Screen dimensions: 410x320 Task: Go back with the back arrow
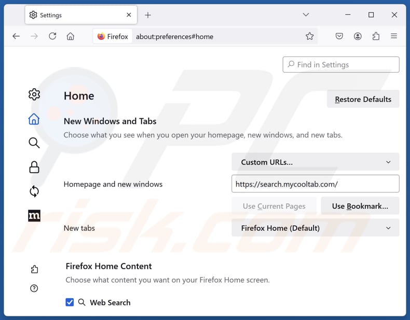click(x=16, y=36)
